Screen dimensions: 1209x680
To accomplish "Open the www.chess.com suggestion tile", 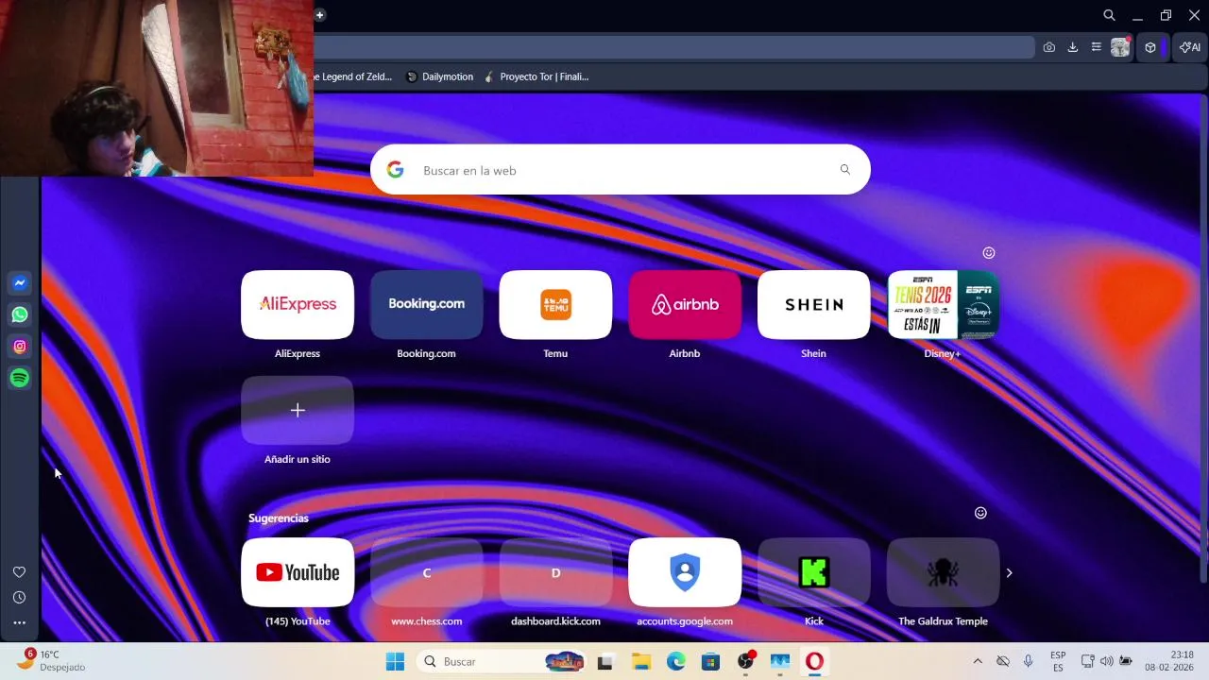I will [426, 572].
